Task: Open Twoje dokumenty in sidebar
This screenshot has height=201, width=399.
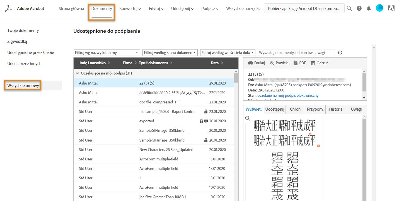Action: pos(23,31)
